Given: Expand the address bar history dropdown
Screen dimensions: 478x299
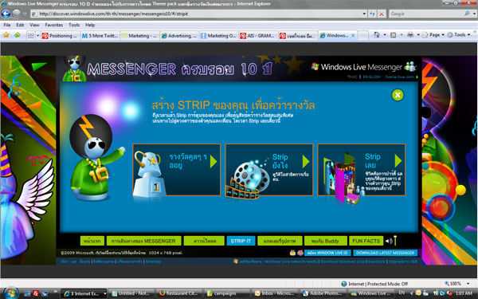Looking at the screenshot, I should tap(364, 14).
